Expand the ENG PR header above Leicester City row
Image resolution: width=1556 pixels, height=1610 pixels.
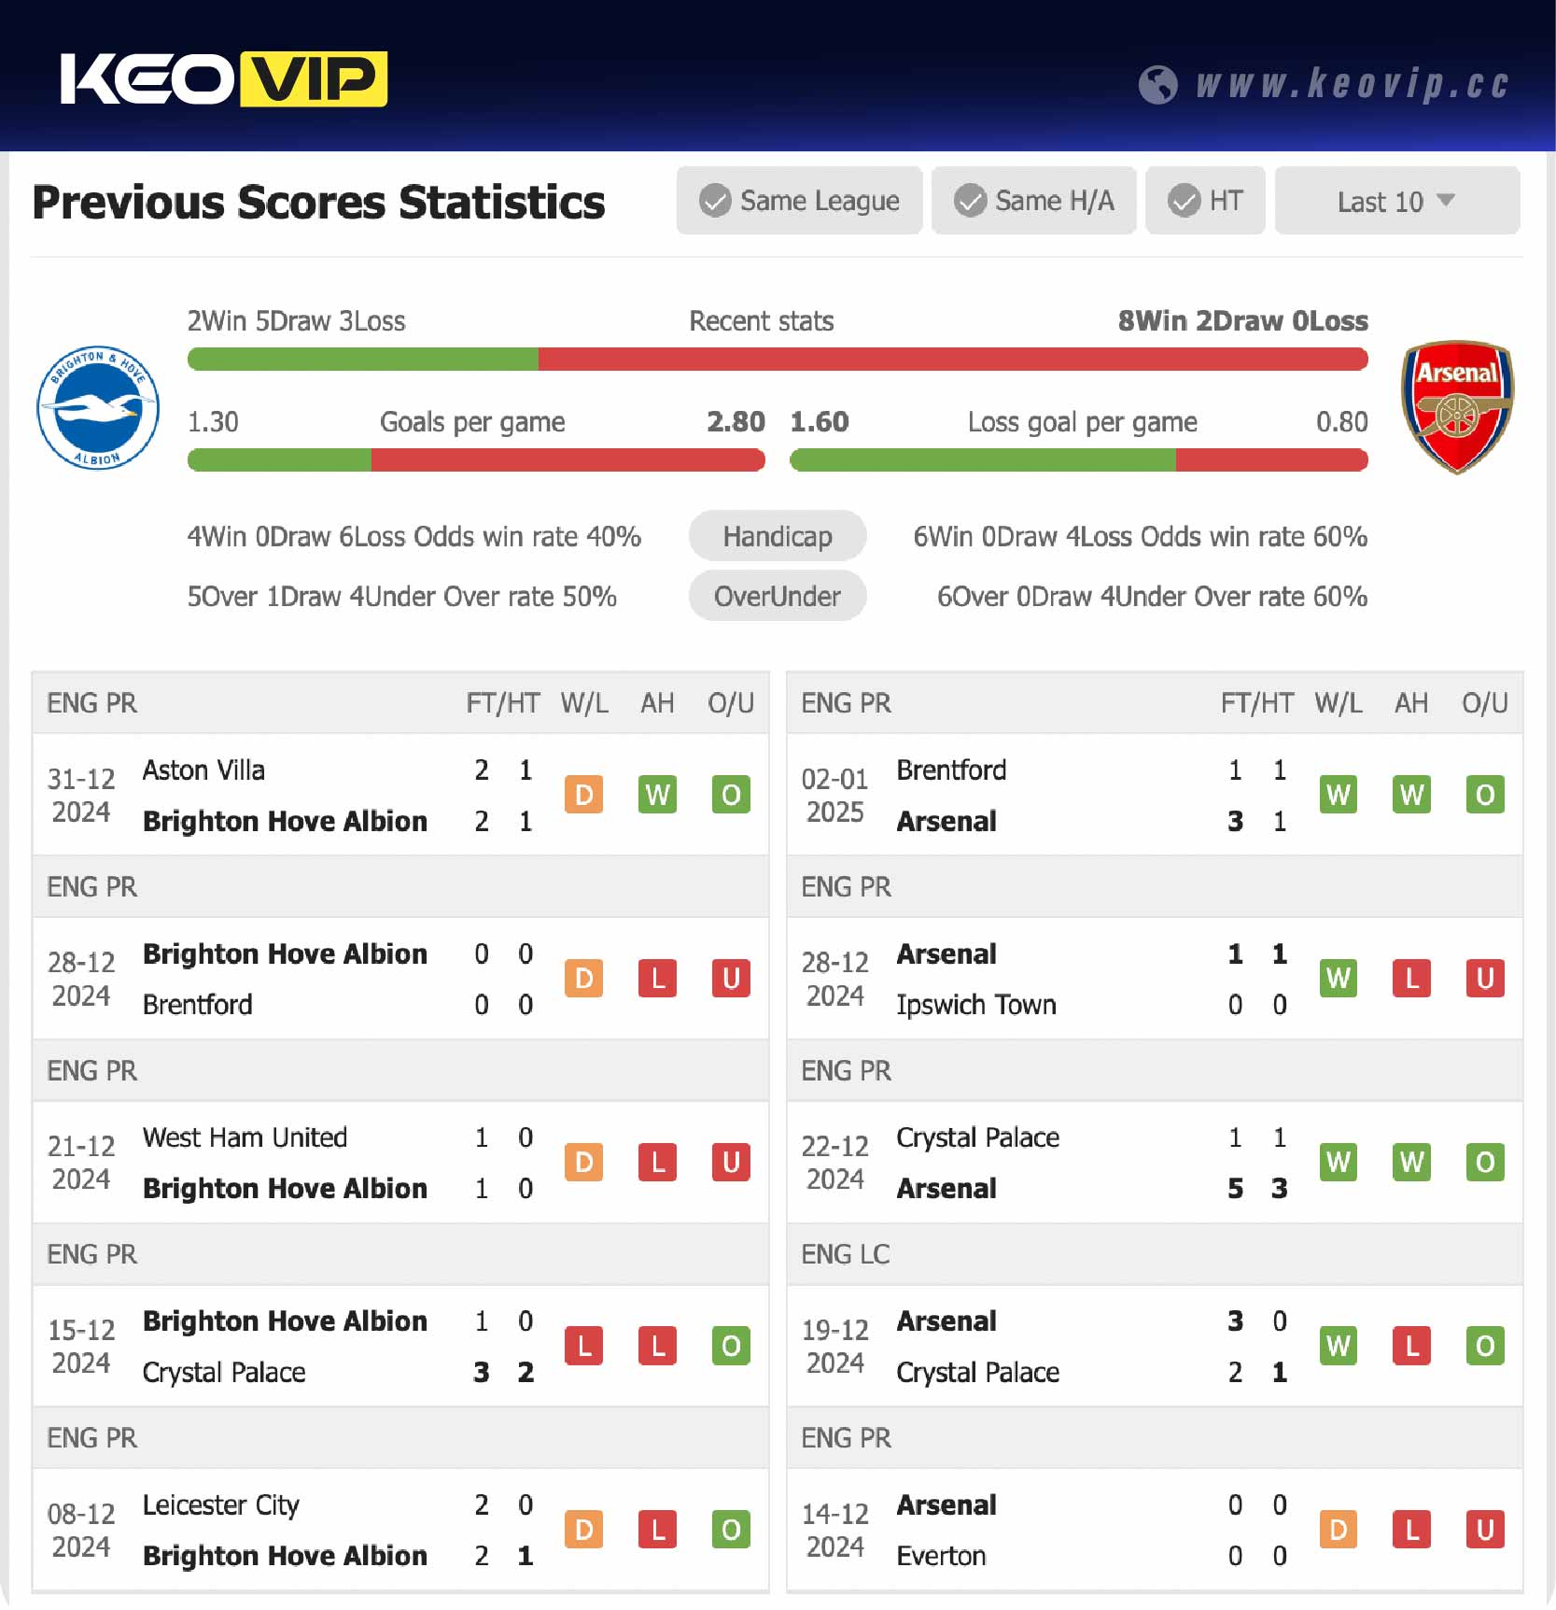91,1438
